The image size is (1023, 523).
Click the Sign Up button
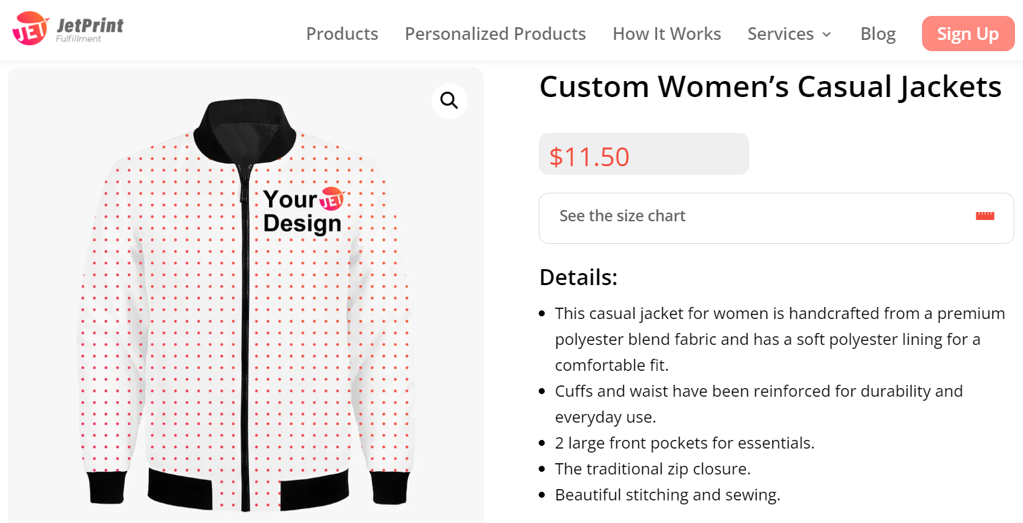[968, 33]
